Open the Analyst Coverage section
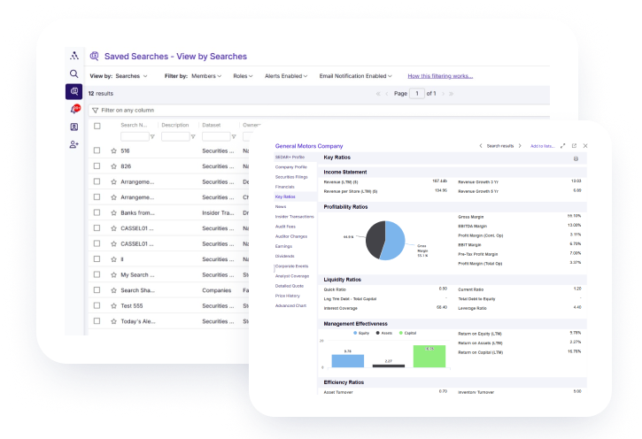The width and height of the screenshot is (642, 439). (292, 276)
